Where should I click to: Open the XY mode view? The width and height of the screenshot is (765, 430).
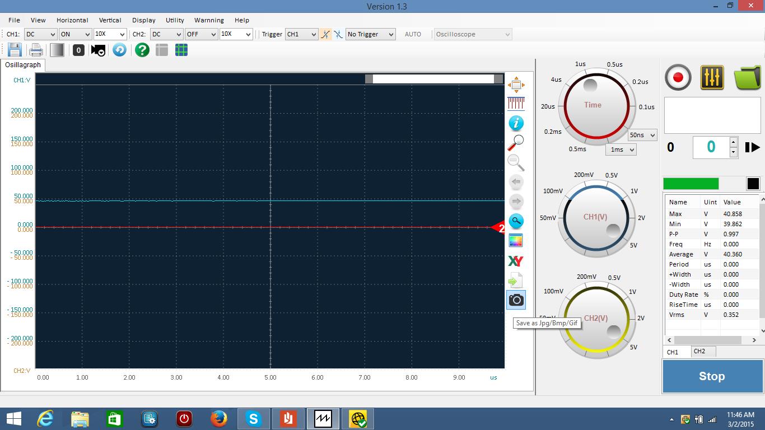point(515,261)
